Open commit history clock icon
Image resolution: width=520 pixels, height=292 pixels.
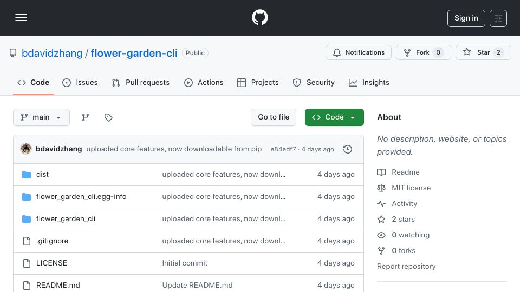(x=347, y=149)
